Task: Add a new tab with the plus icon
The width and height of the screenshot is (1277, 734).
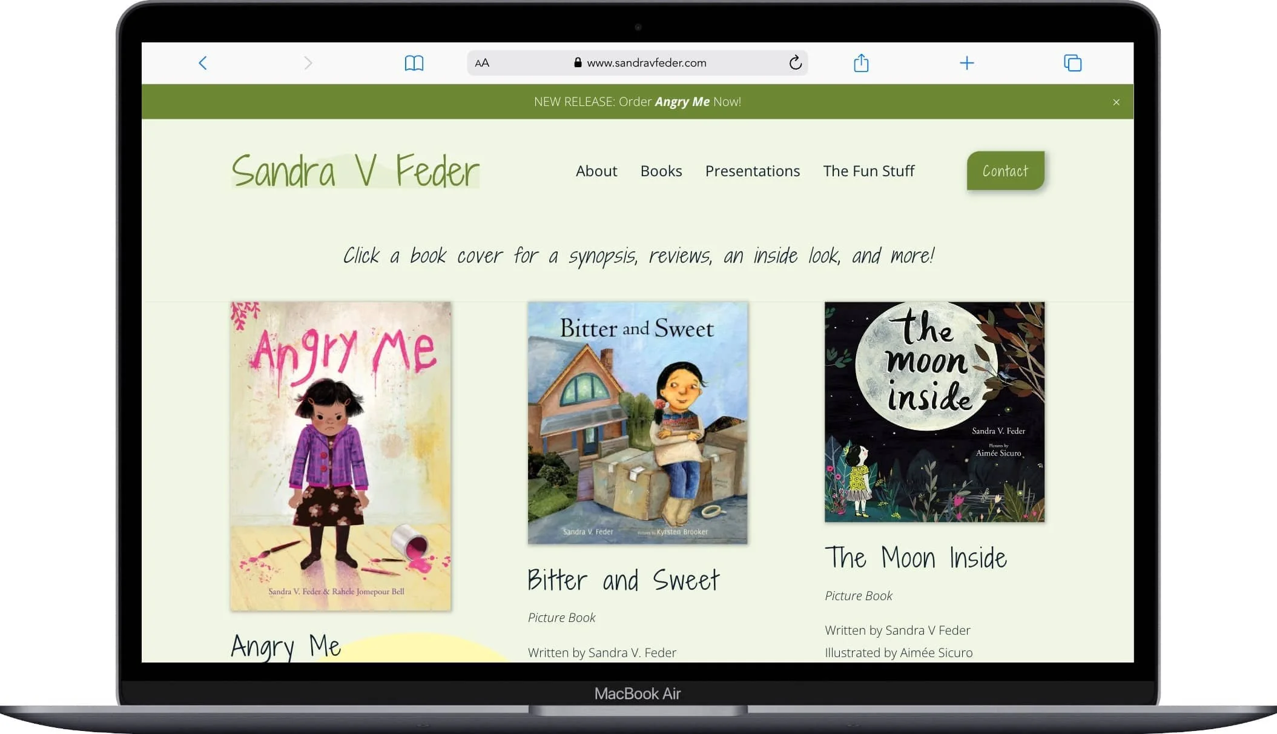Action: (x=967, y=63)
